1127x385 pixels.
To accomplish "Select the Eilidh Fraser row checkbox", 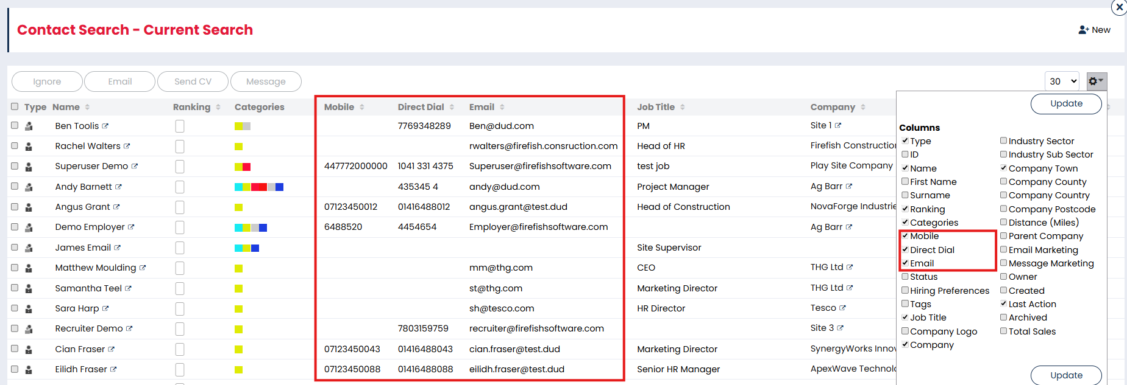I will tap(15, 369).
